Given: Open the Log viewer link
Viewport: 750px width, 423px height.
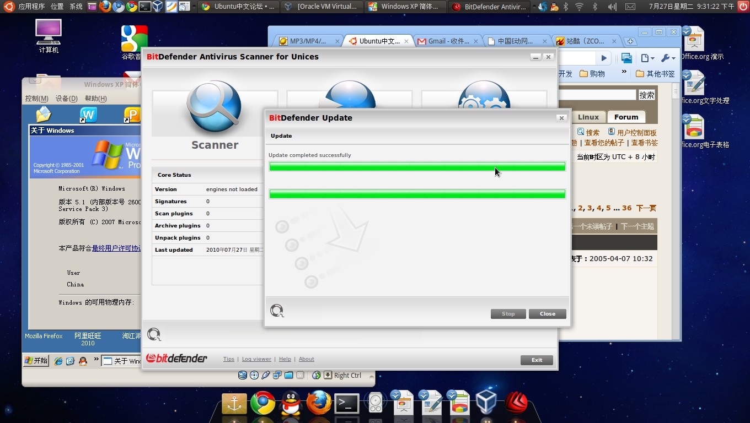Looking at the screenshot, I should [x=256, y=359].
